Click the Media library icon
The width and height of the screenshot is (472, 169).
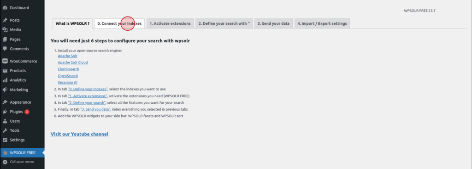[5, 30]
